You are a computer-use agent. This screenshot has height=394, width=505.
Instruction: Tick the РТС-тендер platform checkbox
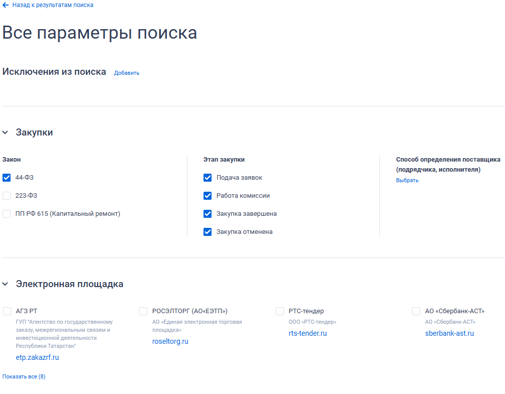click(280, 311)
